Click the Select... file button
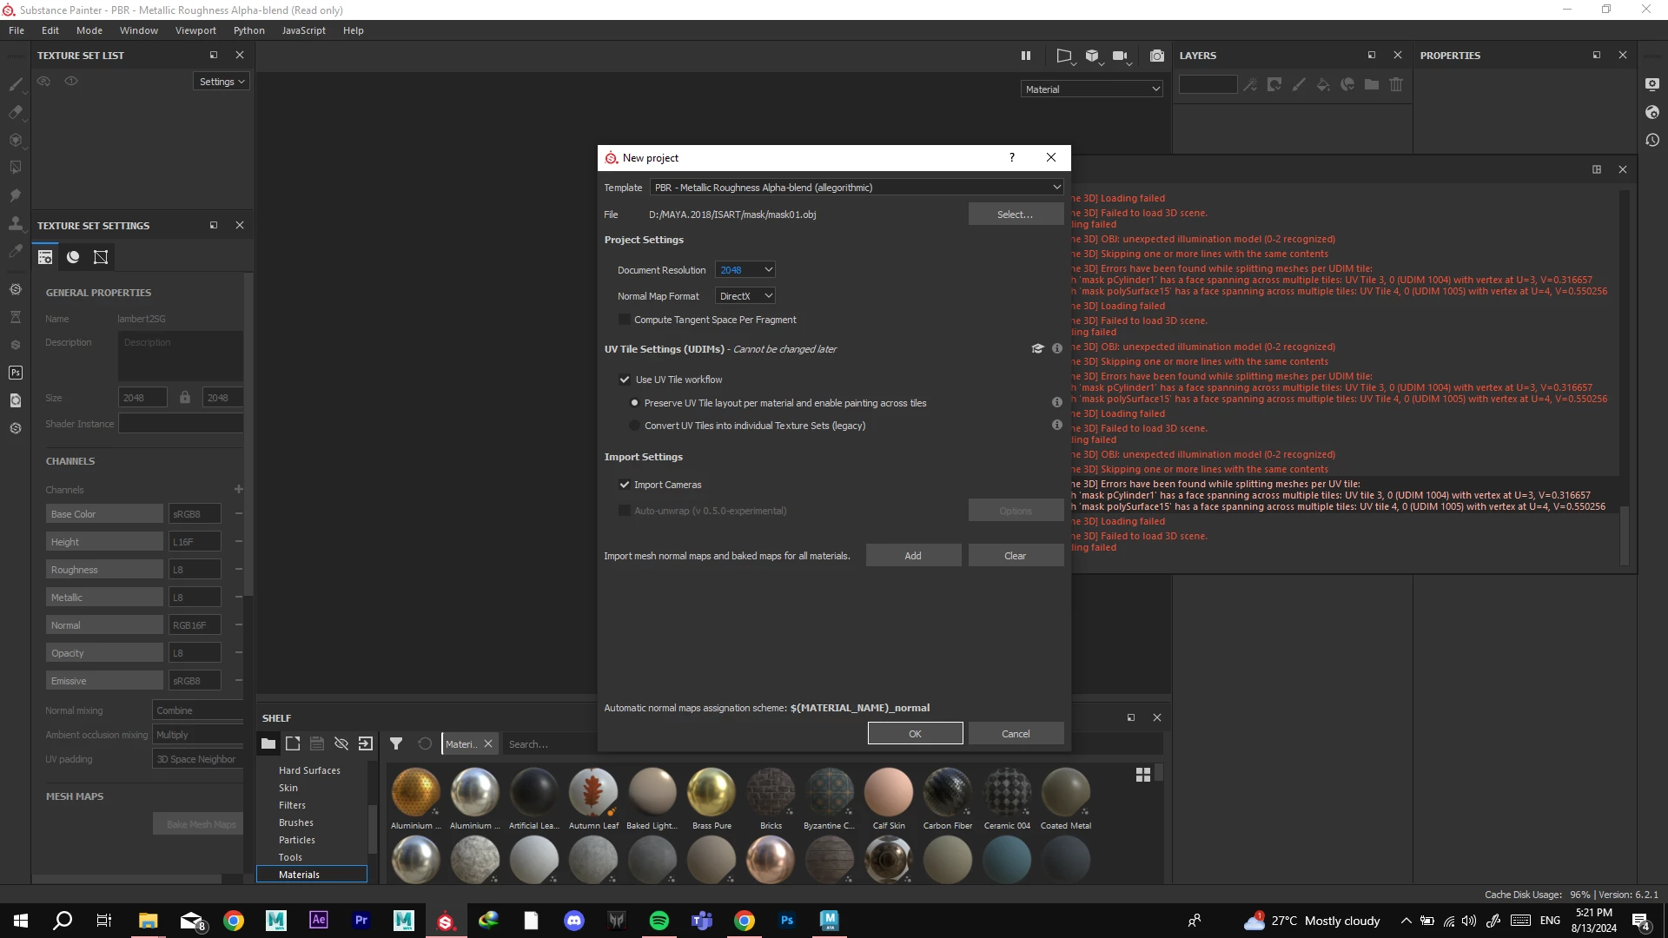The image size is (1668, 938). click(x=1015, y=215)
